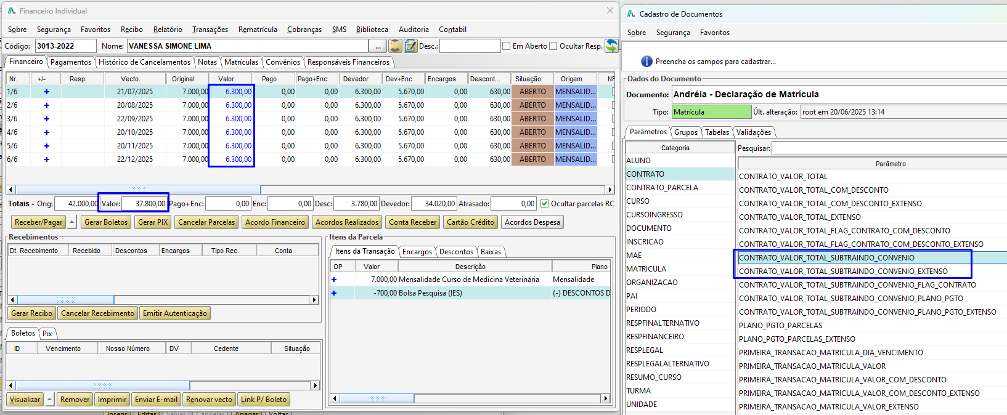
Task: Open the Tipo Matrícula combo field
Action: (711, 112)
